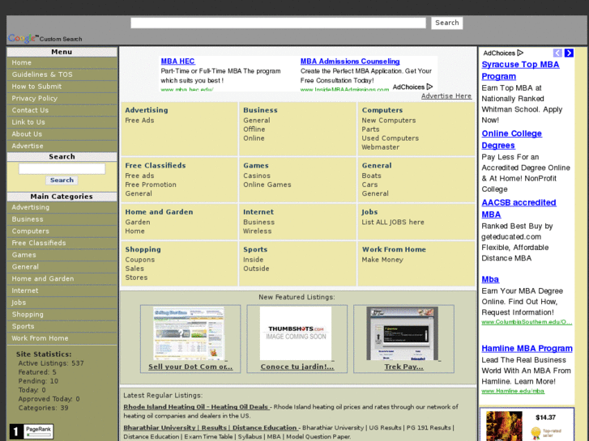Open Webmaster subcategory

point(381,147)
